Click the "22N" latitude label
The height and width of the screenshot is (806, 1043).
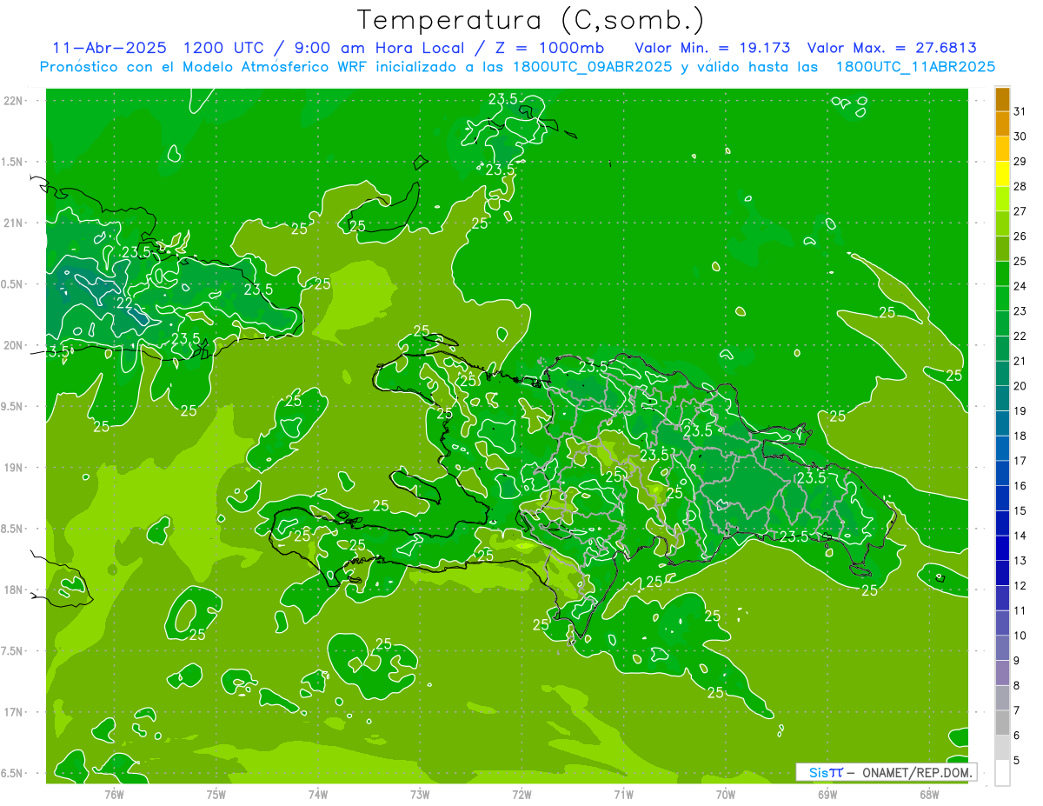[14, 101]
